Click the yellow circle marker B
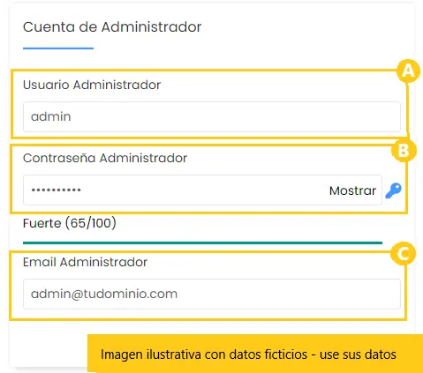 pos(404,150)
